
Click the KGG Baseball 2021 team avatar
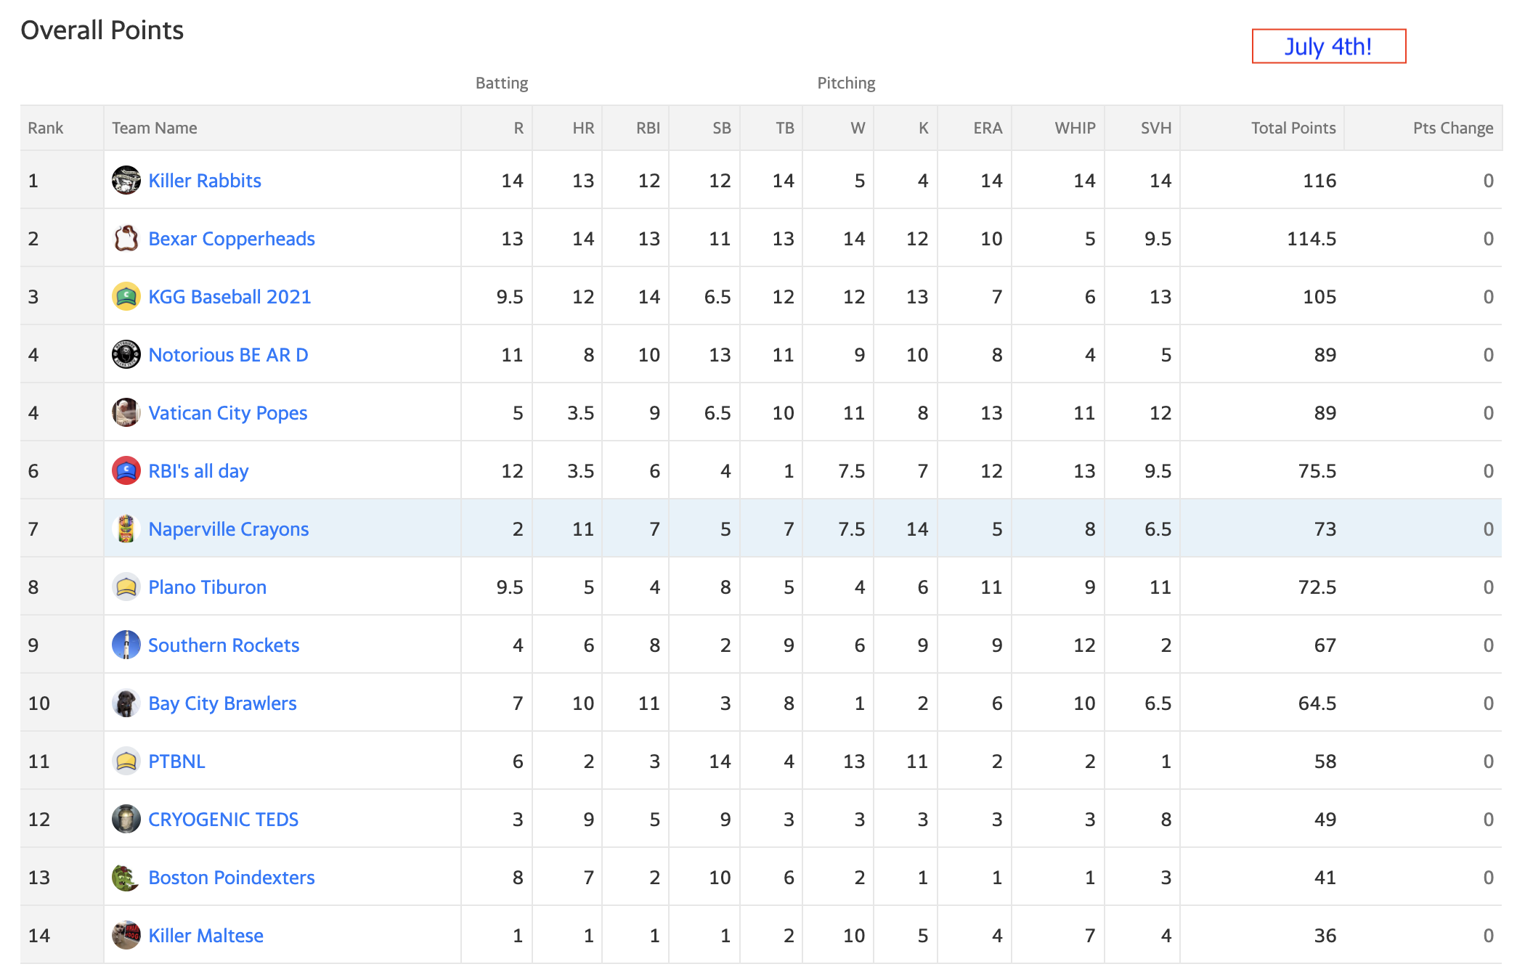[x=126, y=296]
